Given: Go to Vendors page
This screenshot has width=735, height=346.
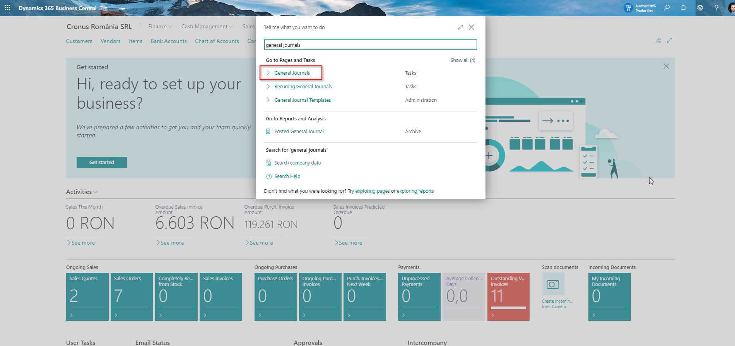Looking at the screenshot, I should pyautogui.click(x=111, y=41).
